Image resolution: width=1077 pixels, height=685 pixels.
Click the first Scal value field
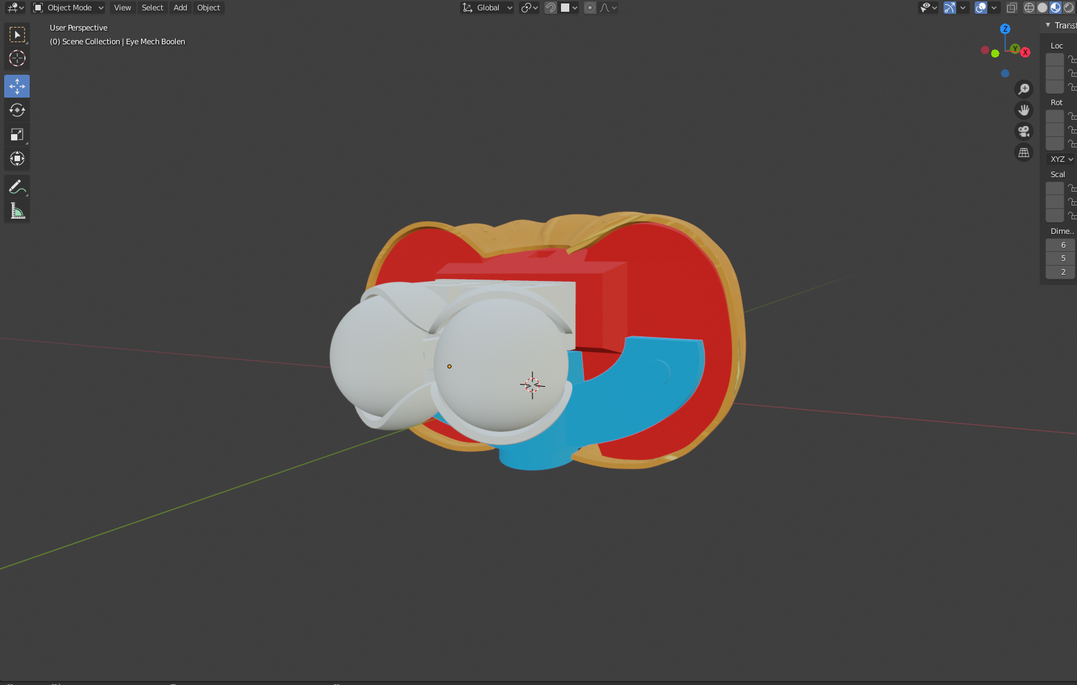1055,188
